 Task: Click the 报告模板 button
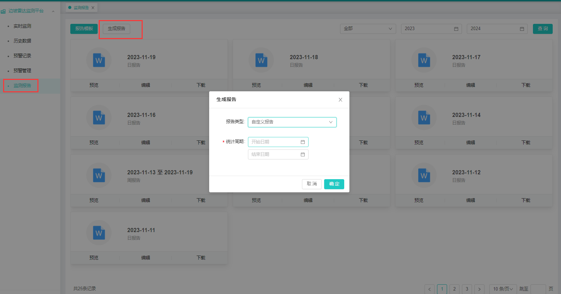pos(84,29)
